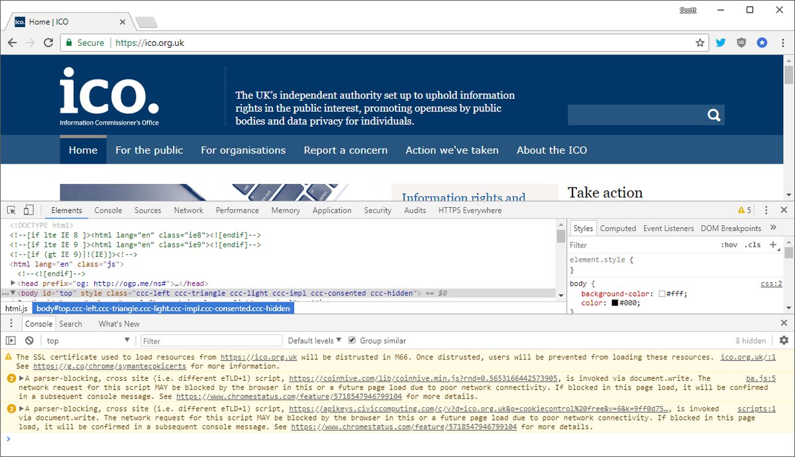
Task: Bookmark this page with the star icon
Action: point(700,42)
